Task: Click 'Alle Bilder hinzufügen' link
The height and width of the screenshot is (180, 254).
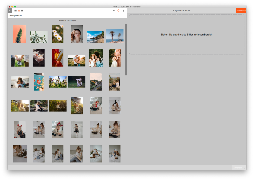Action: (67, 20)
